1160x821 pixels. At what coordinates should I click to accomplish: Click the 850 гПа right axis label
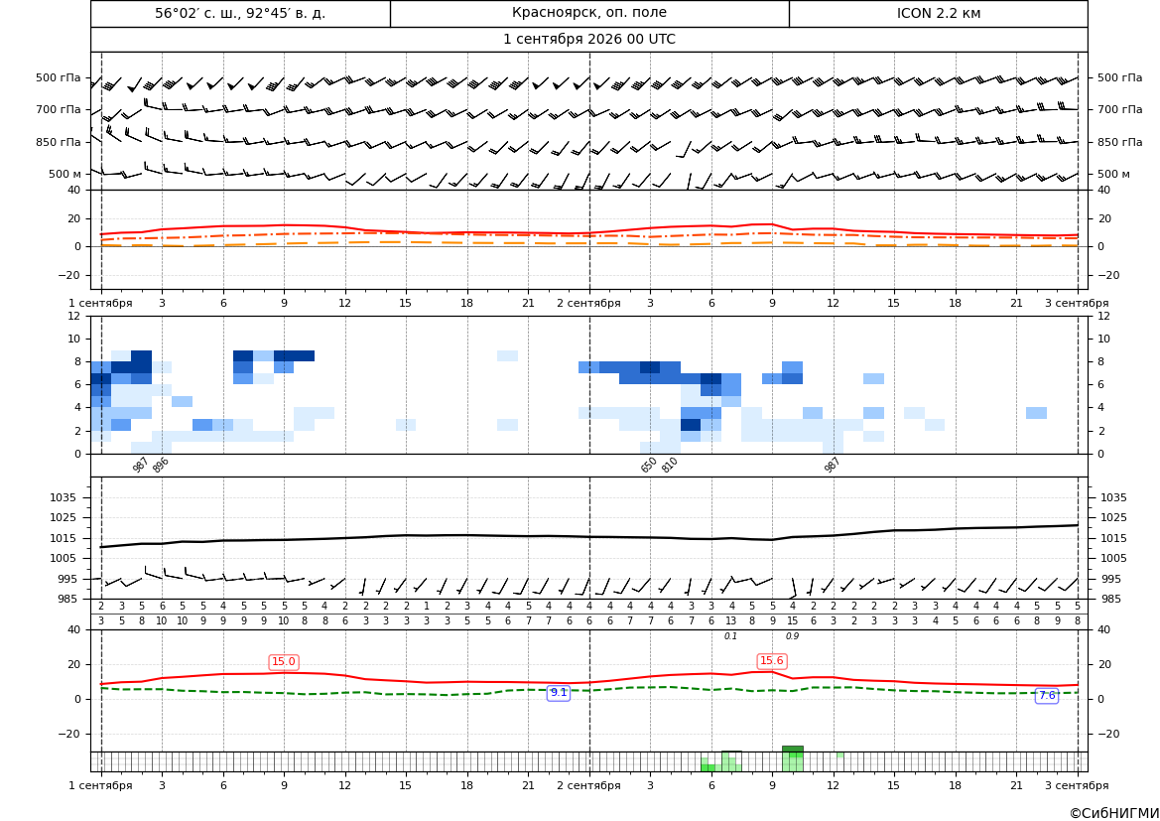point(1120,142)
